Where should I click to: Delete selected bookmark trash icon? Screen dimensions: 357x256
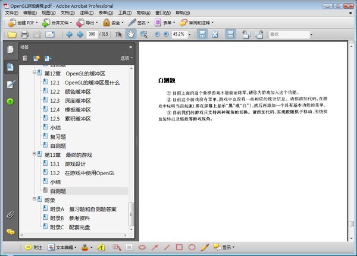tap(25, 58)
